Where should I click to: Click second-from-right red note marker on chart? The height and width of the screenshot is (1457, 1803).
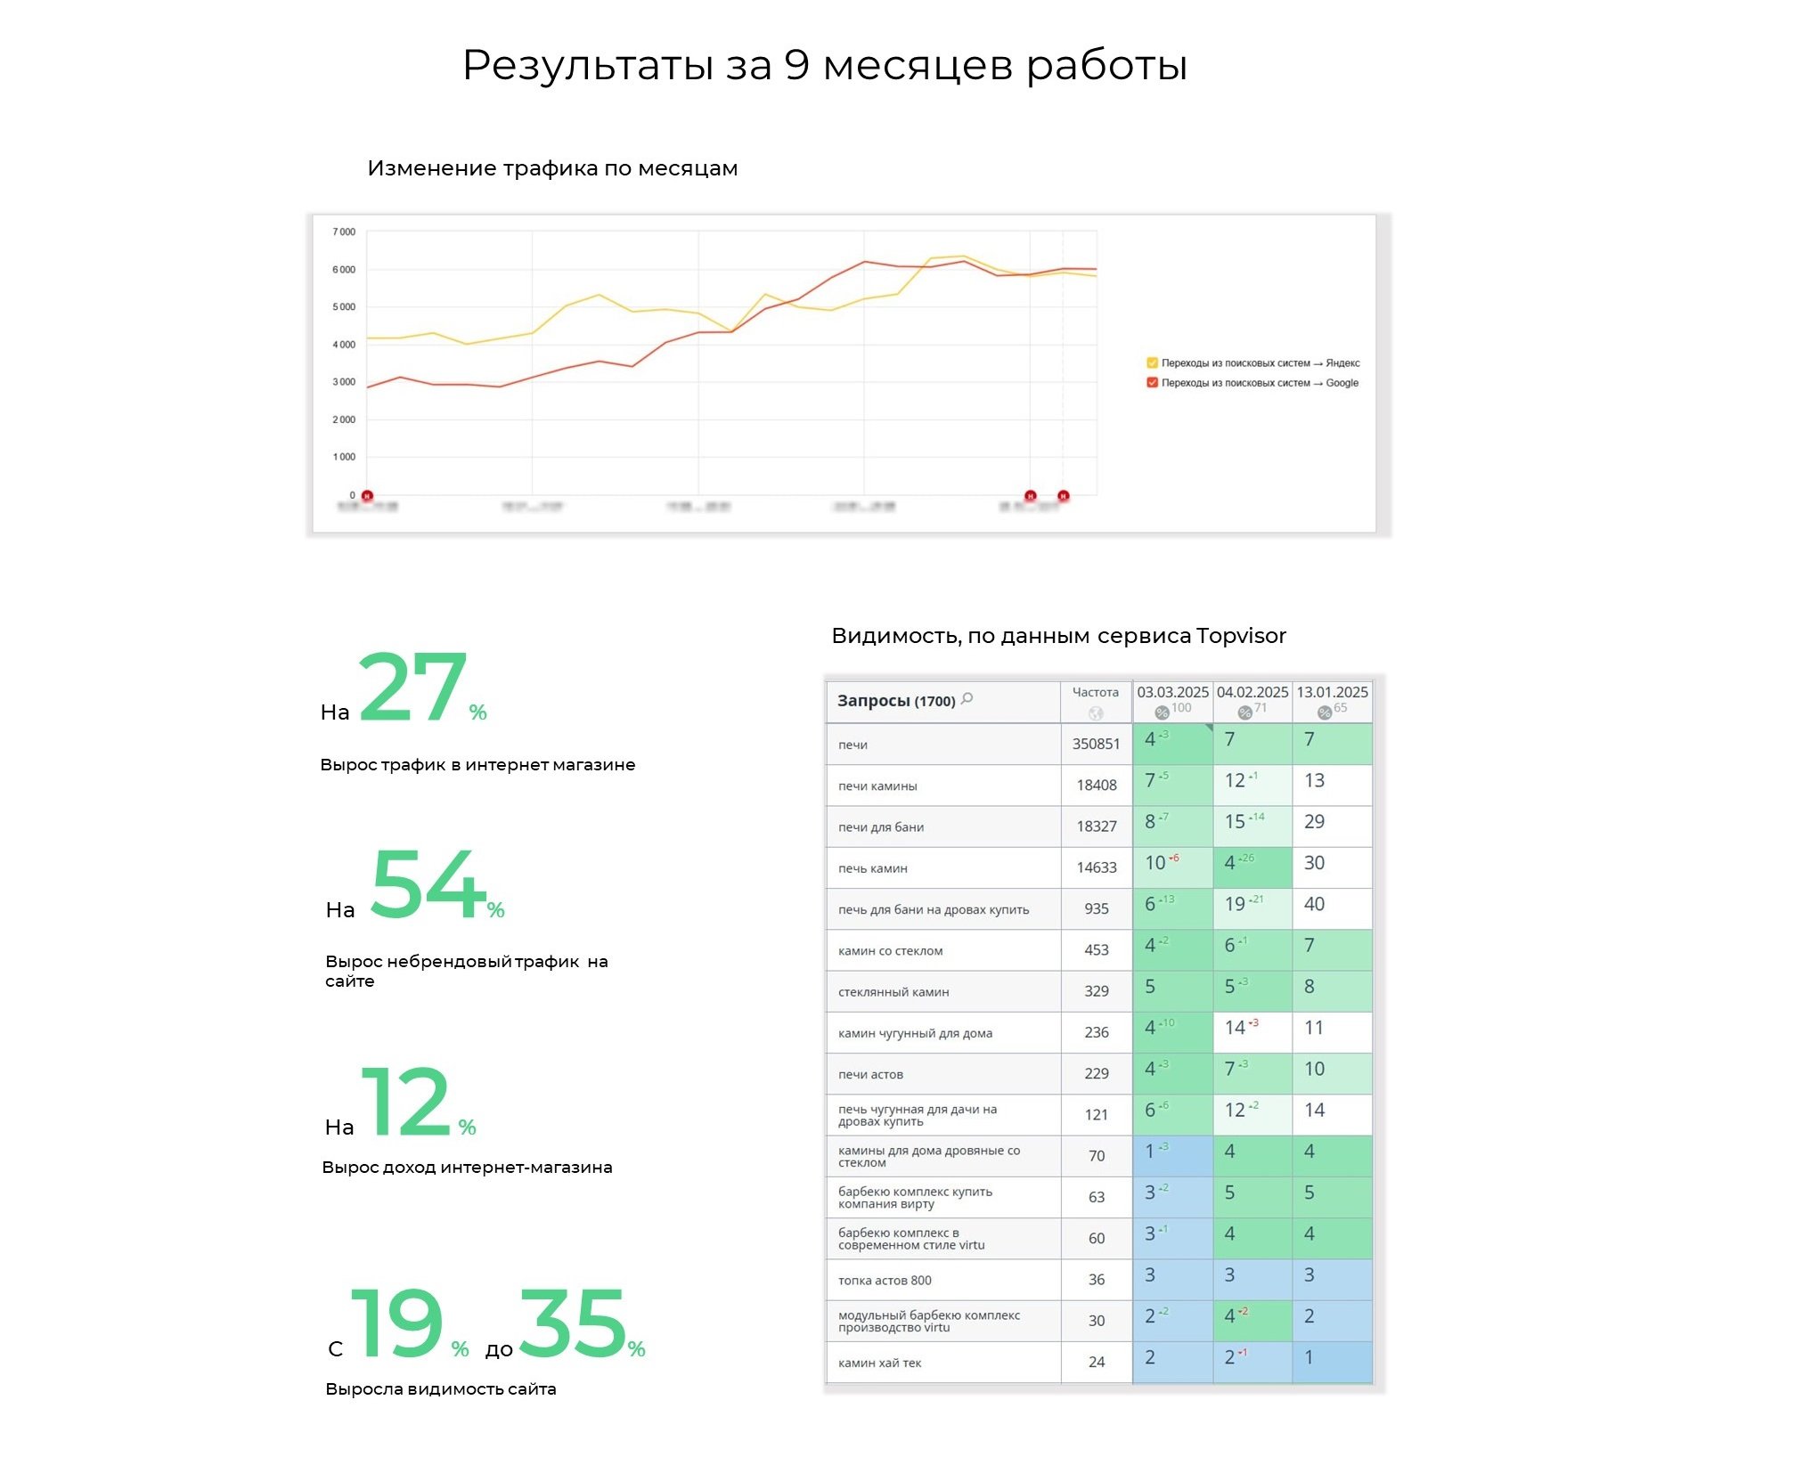pos(1031,496)
